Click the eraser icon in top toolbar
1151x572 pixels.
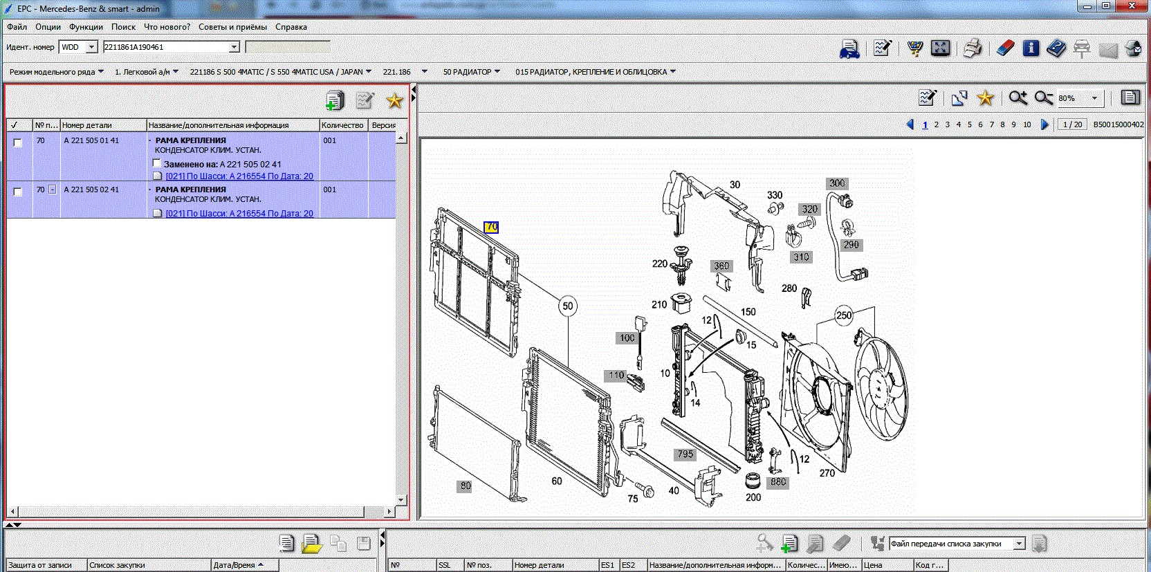pyautogui.click(x=1005, y=48)
